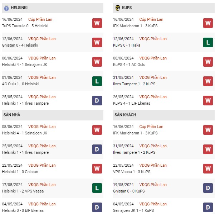Click the L badge for Helsinki 1 - 2 VPS Vaasa
Image resolution: width=215 pixels, height=214 pixels.
click(97, 188)
